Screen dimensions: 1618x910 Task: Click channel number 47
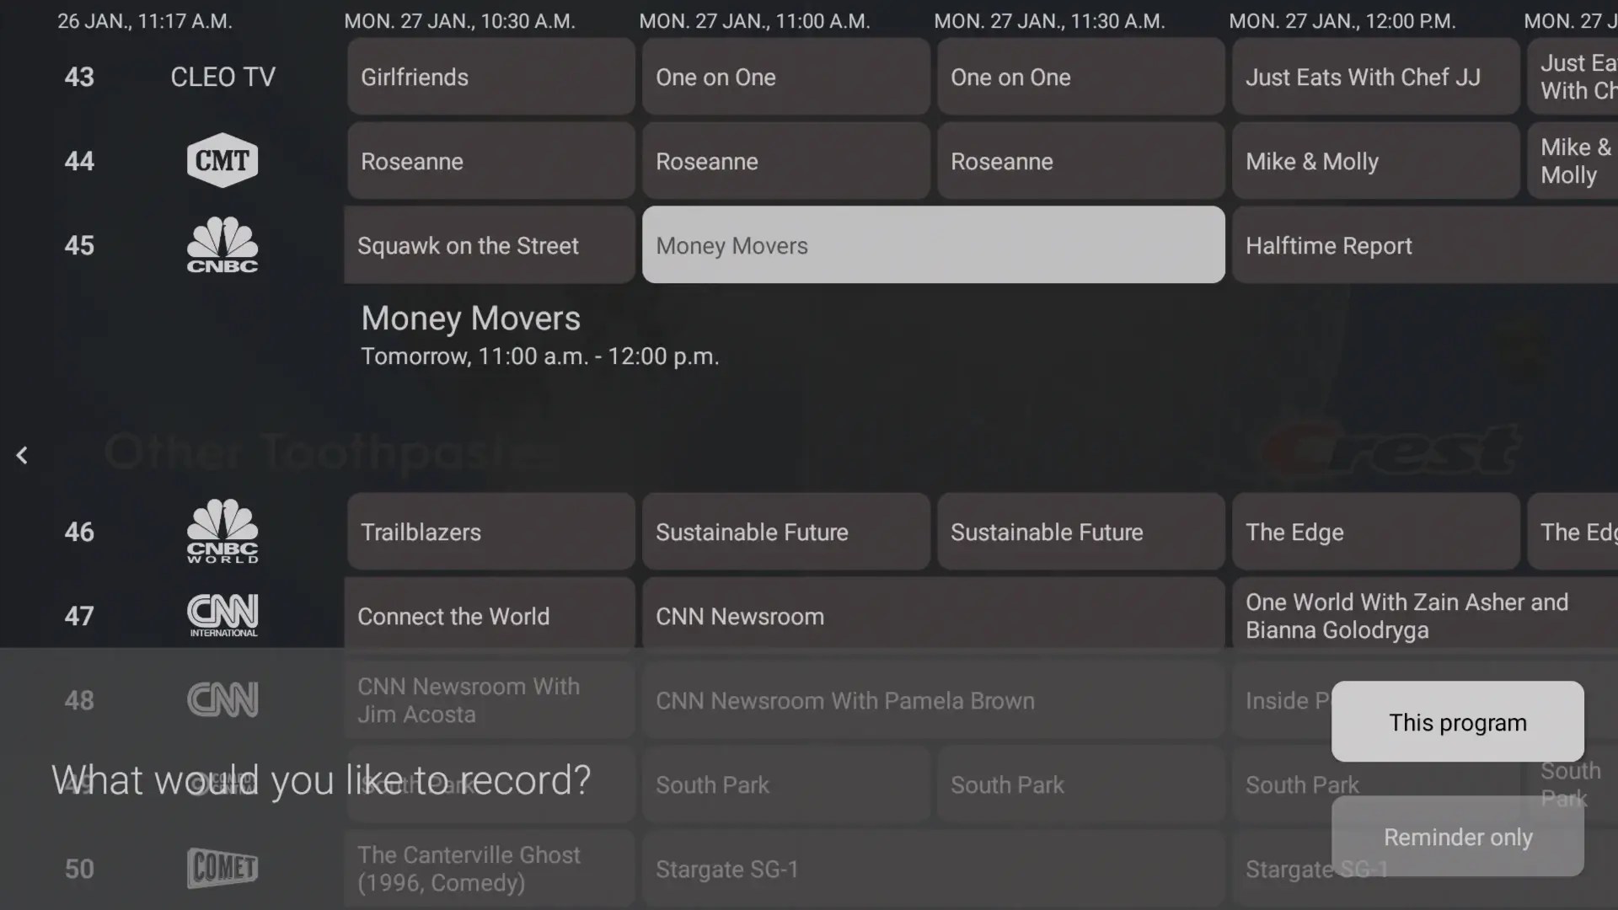coord(79,616)
